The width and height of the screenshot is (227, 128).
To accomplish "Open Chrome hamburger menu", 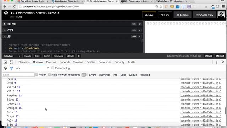I will (x=223, y=6).
